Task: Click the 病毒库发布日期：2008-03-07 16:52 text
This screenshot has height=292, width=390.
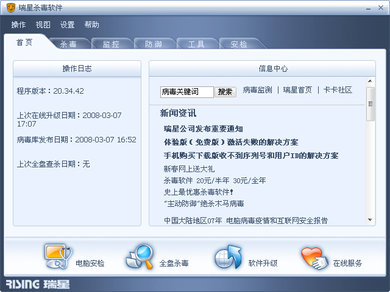Action: coord(77,139)
